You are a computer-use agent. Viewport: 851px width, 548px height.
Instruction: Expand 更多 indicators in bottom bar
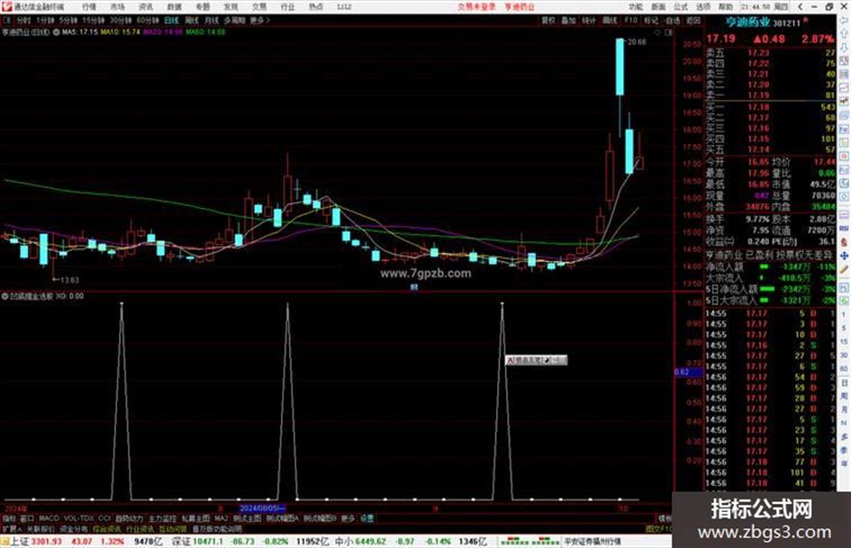pos(348,518)
